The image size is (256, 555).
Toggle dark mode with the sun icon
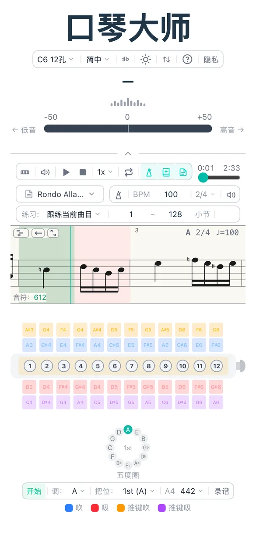click(x=145, y=59)
